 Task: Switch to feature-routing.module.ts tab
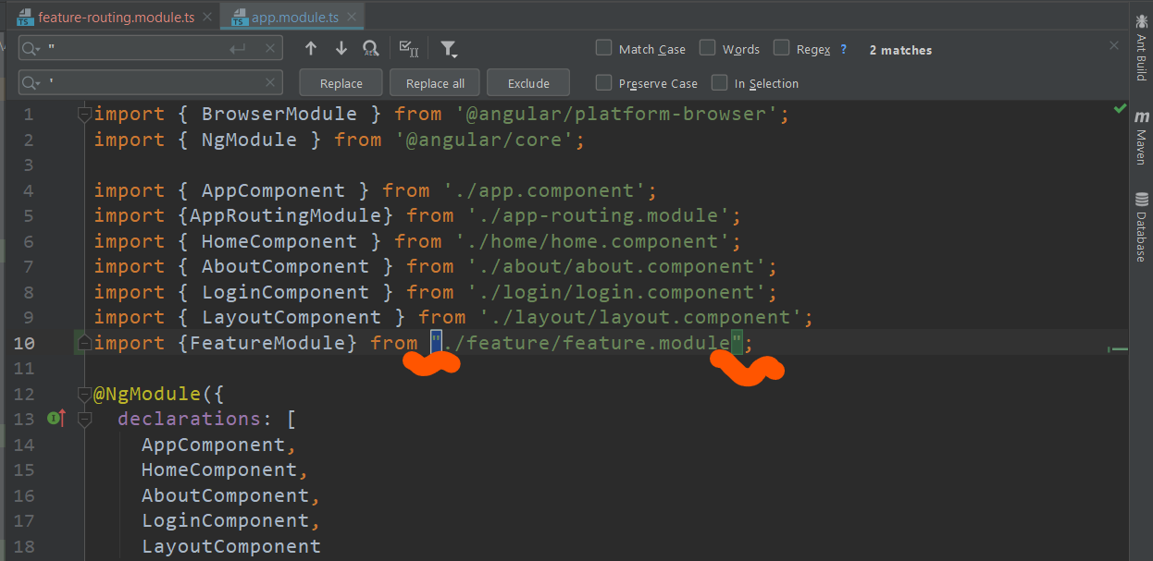pyautogui.click(x=116, y=18)
